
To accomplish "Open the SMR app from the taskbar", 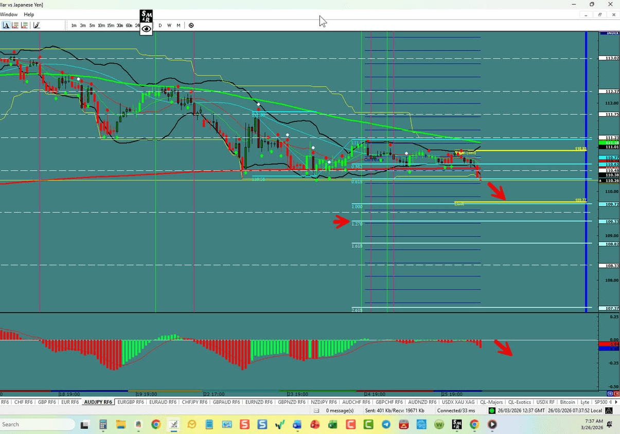I will click(456, 424).
